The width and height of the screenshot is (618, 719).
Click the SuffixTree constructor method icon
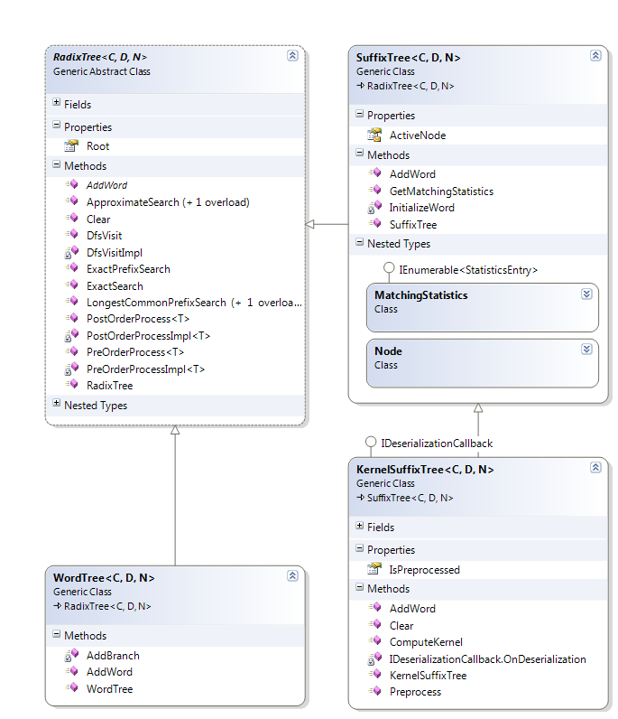[x=374, y=223]
